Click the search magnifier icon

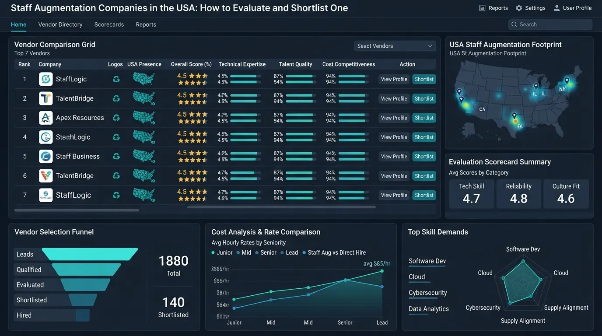(514, 24)
